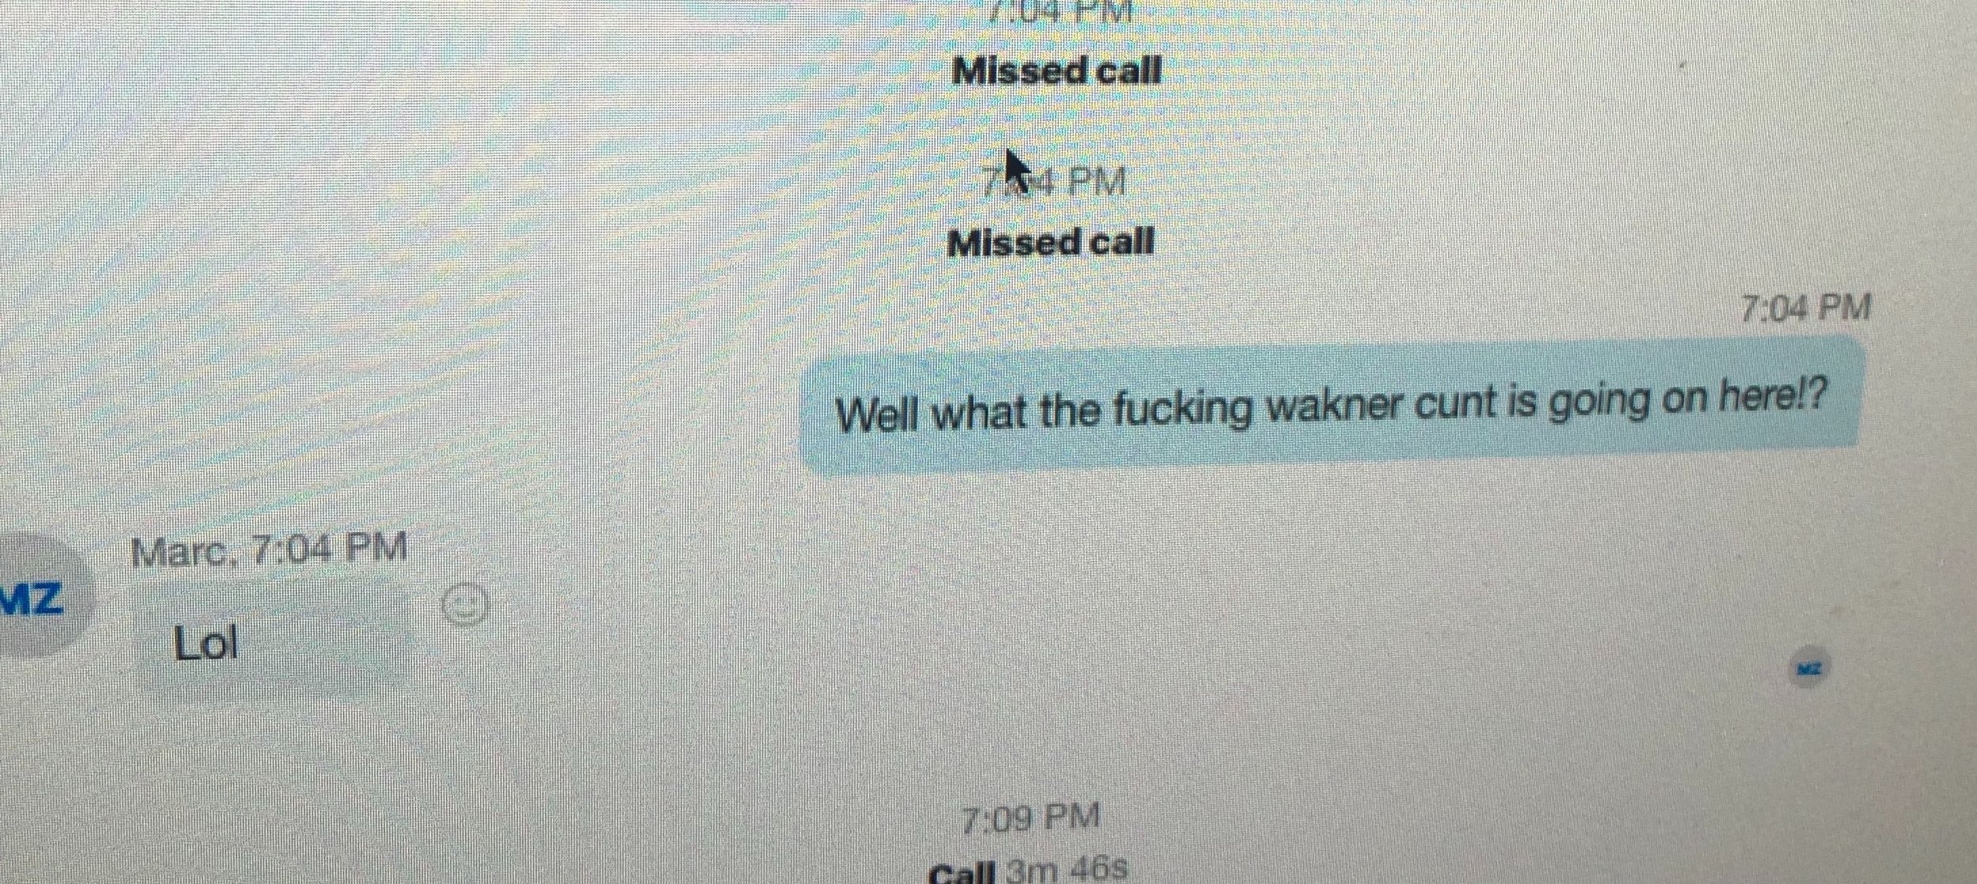Click the 7:09 PM timestamp
The image size is (1977, 884).
pos(1030,818)
